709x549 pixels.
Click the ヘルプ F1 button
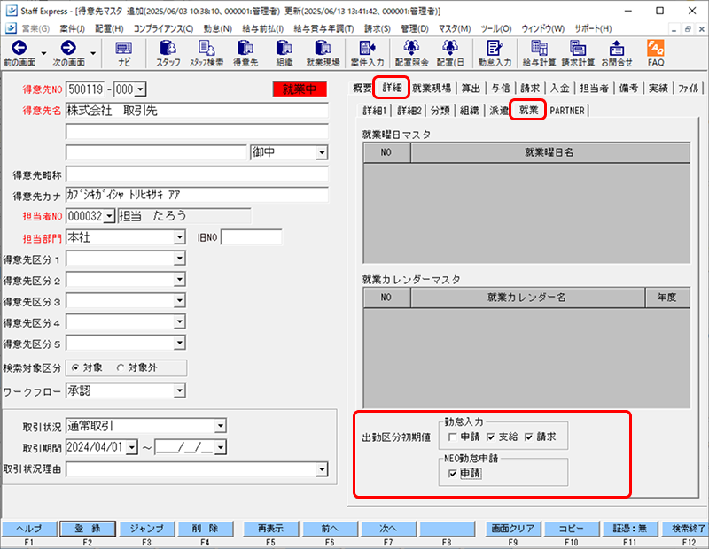(29, 529)
